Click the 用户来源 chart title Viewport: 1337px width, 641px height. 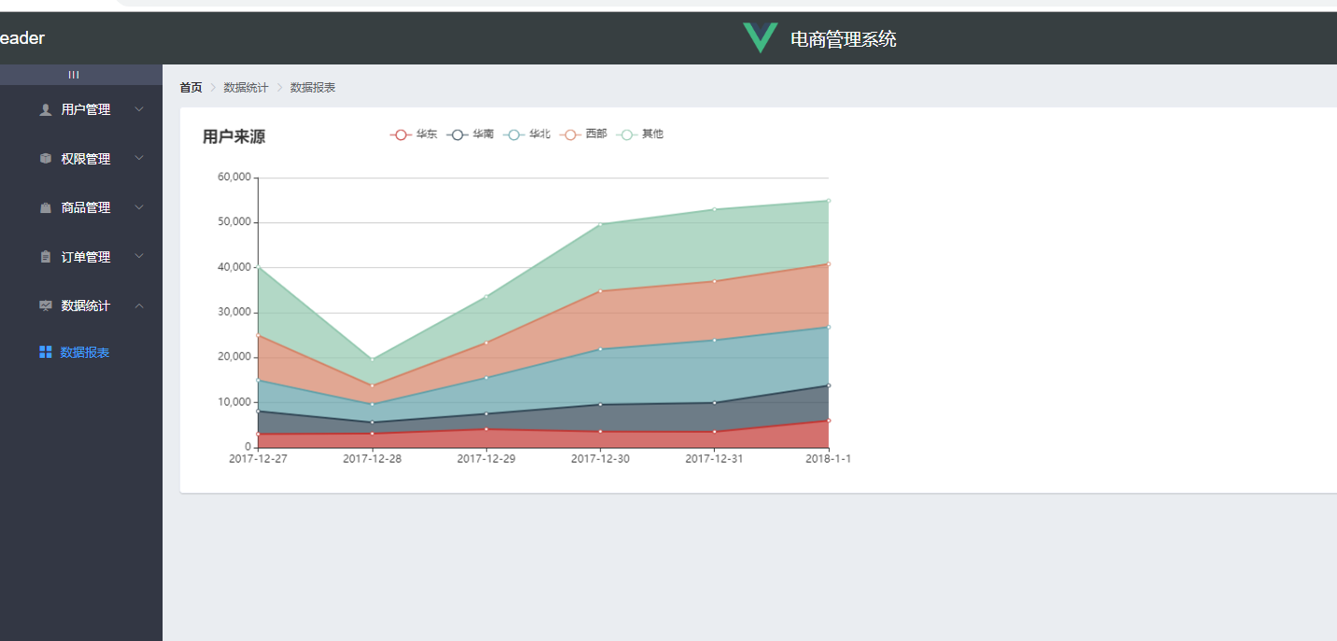[234, 137]
